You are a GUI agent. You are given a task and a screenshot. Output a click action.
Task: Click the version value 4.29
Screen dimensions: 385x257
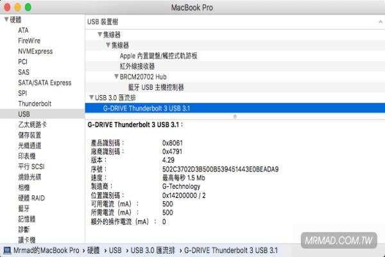(168, 160)
